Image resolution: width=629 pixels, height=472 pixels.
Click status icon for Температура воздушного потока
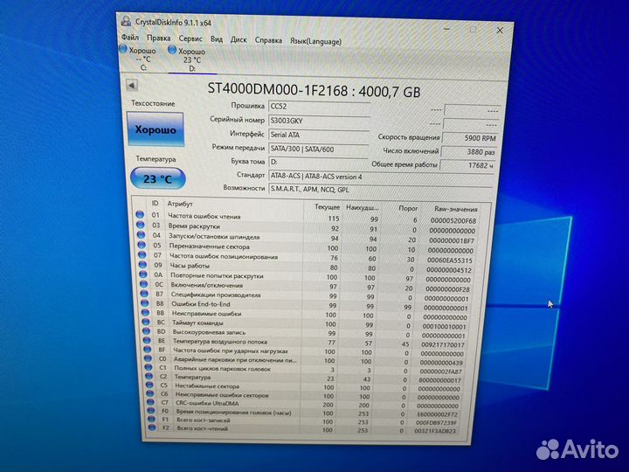tap(148, 341)
